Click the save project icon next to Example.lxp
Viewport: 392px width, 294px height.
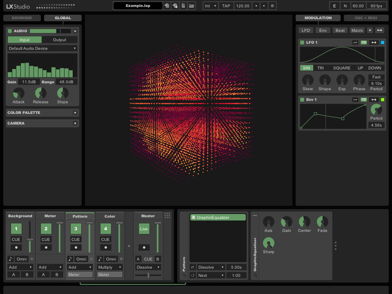coord(167,6)
